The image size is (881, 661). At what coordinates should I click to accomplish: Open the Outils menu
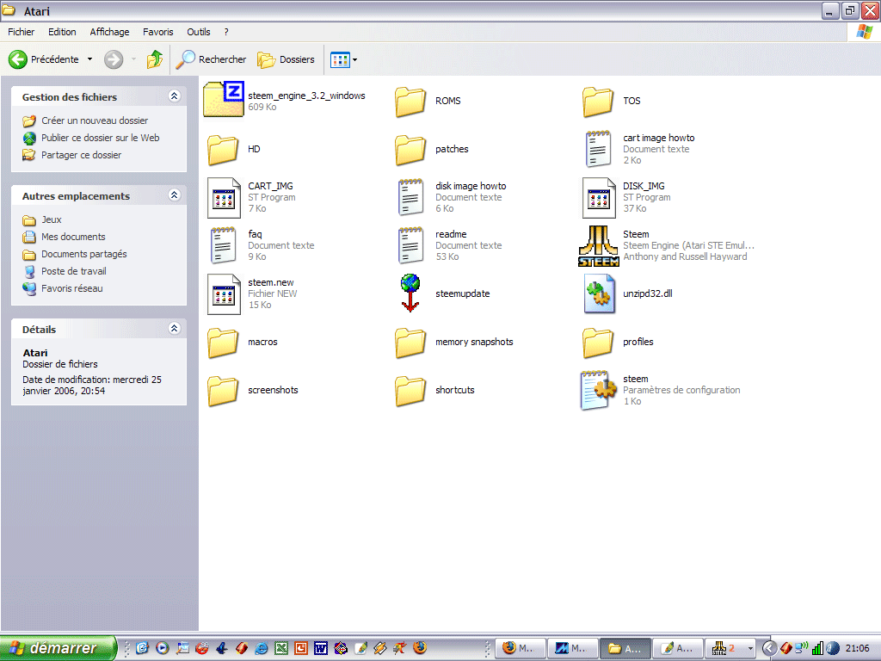coord(199,32)
